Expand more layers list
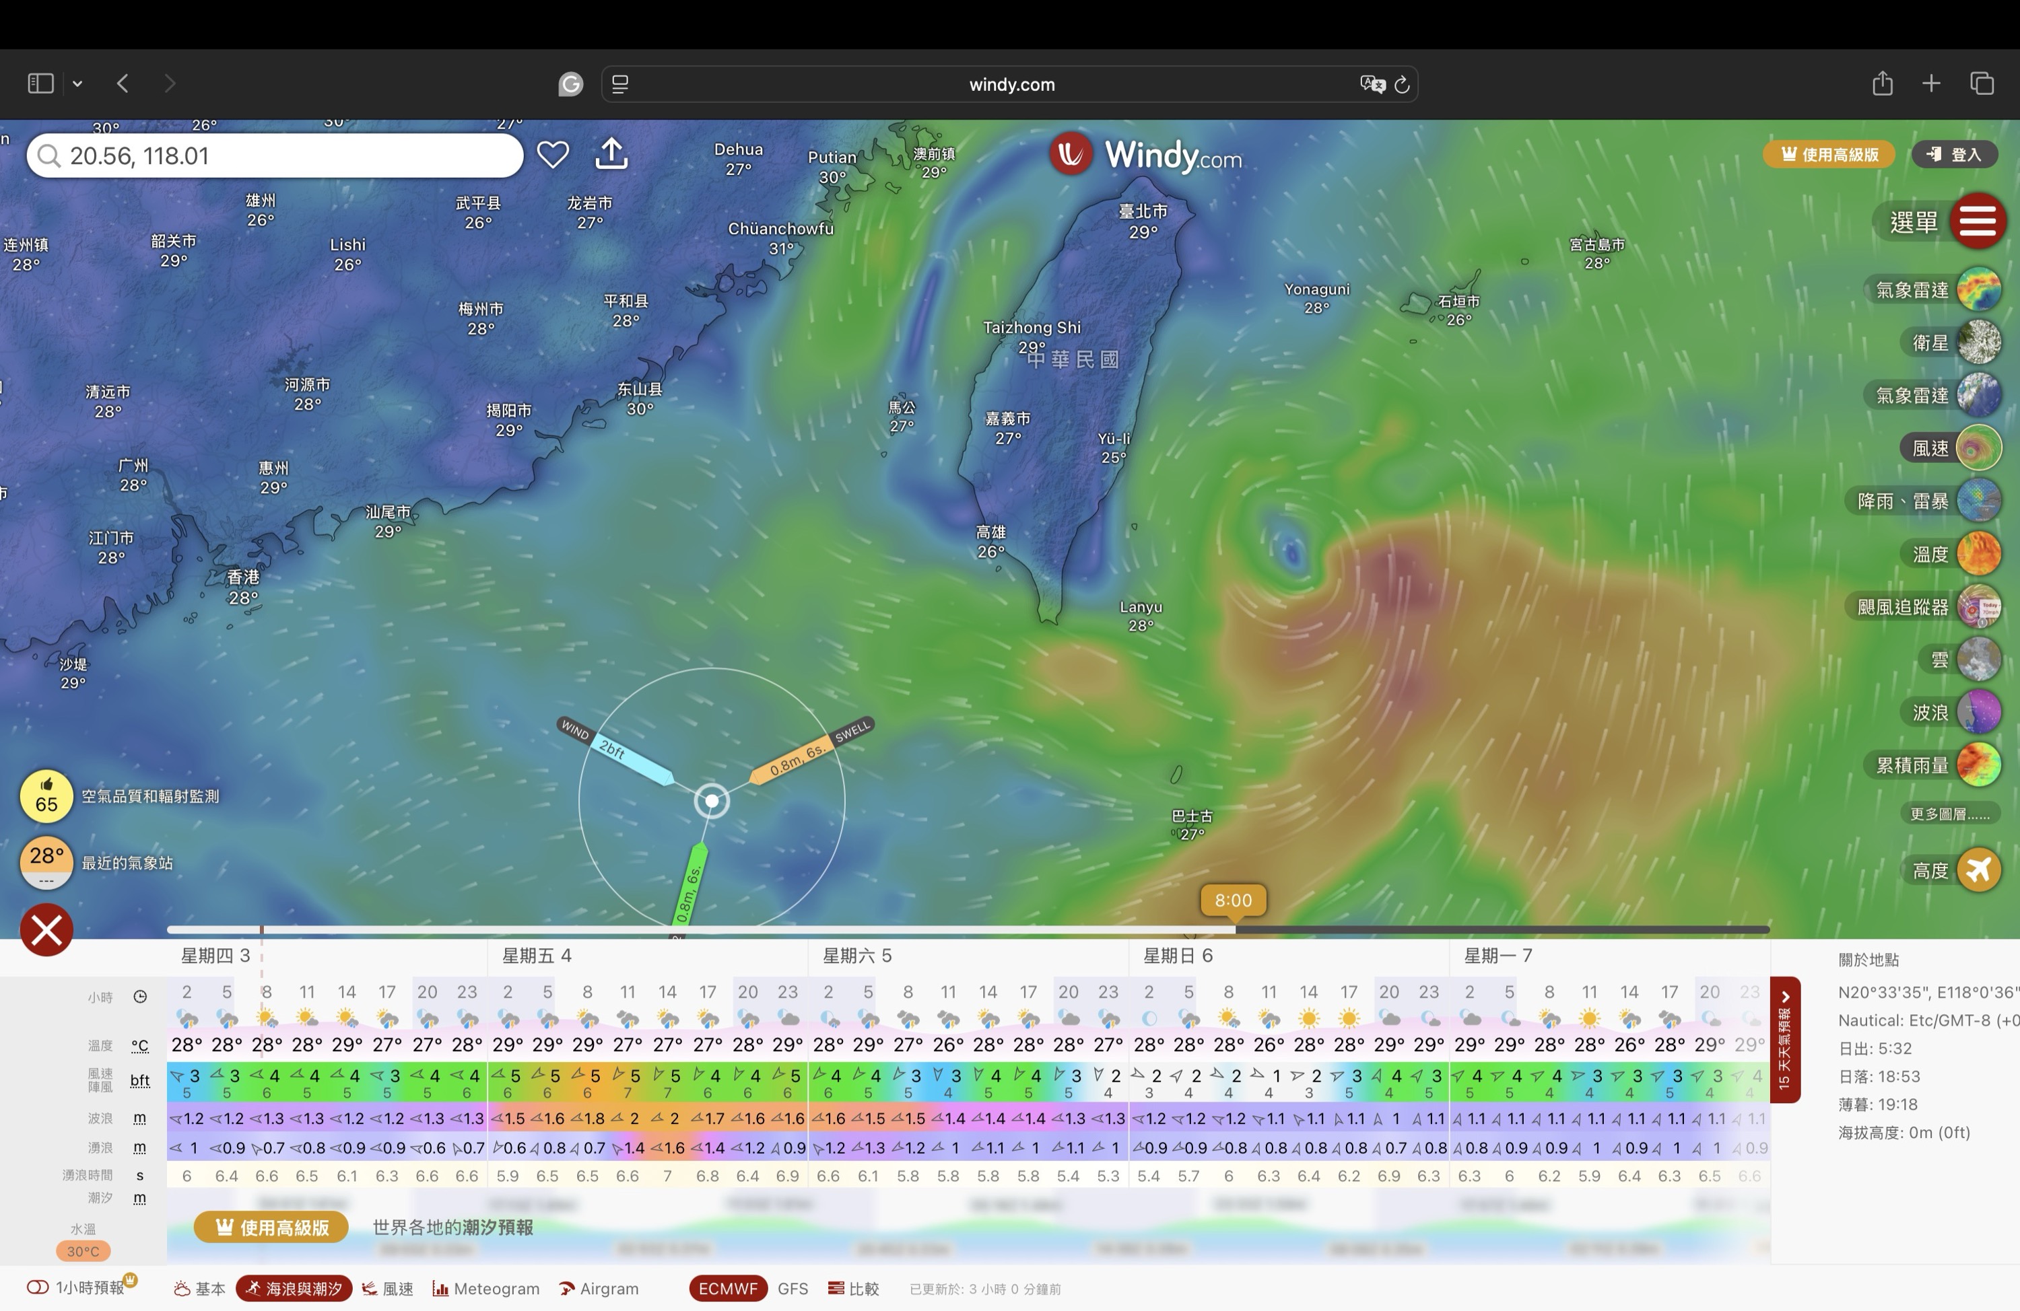Image resolution: width=2020 pixels, height=1311 pixels. 1949,814
